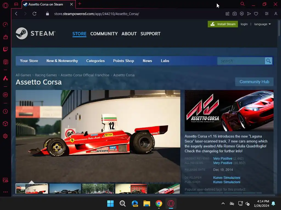Expand the language dropdown
This screenshot has height=210, width=281.
(x=262, y=24)
